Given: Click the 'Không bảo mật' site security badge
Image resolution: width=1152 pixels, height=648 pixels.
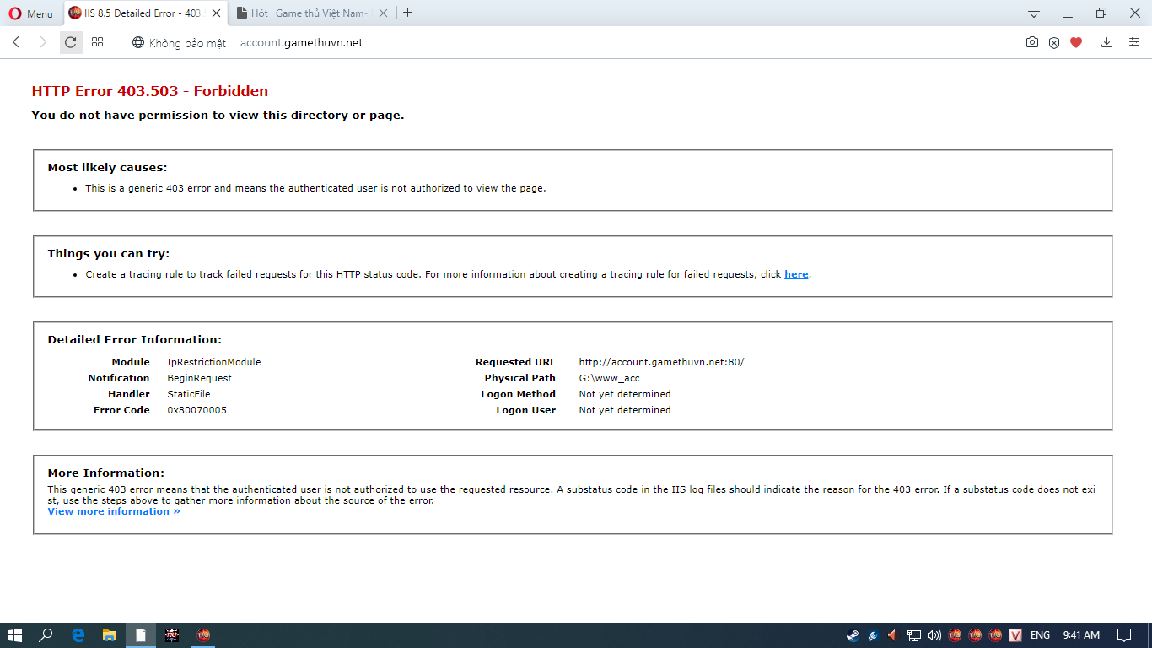Looking at the screenshot, I should [179, 42].
